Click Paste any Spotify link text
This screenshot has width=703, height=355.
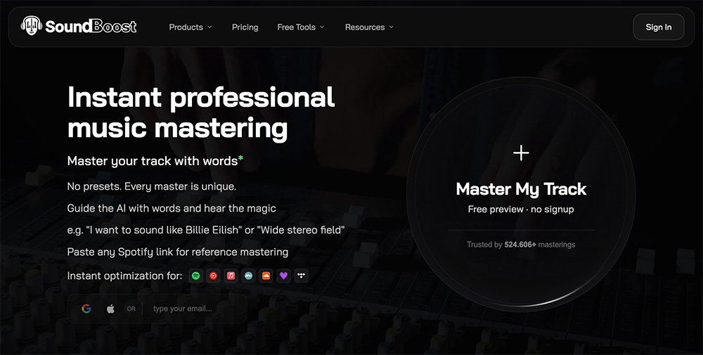[178, 252]
